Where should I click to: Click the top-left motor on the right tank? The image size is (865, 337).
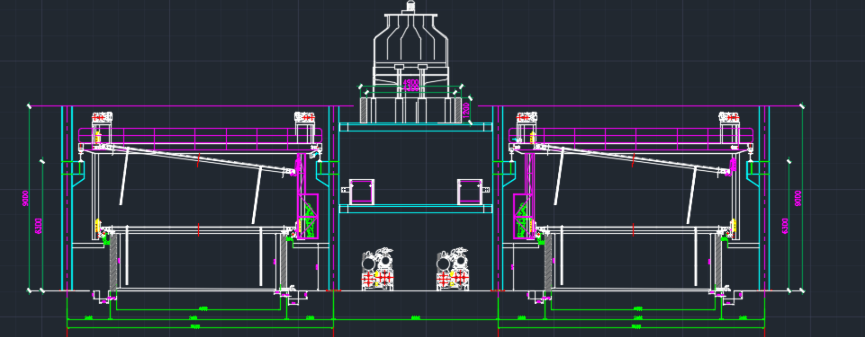point(526,117)
